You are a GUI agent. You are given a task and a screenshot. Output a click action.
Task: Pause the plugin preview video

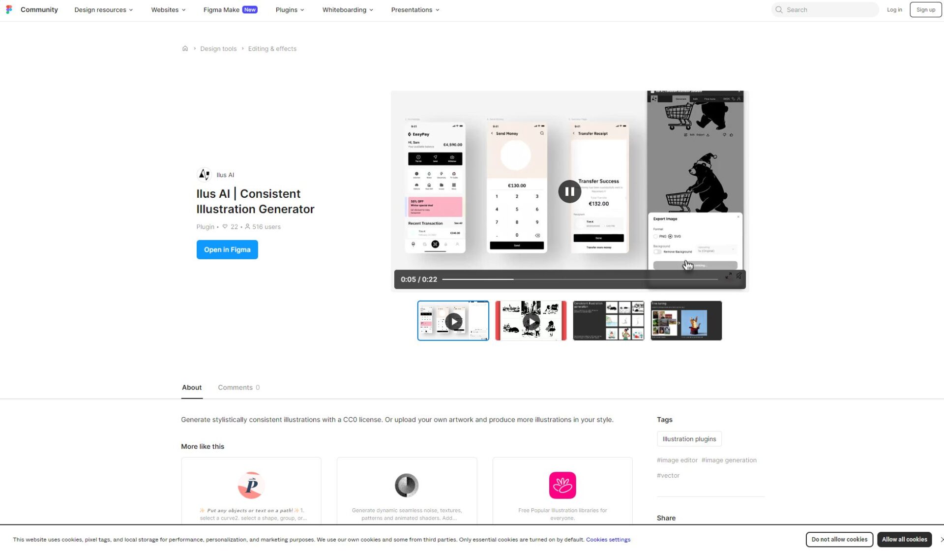click(569, 191)
